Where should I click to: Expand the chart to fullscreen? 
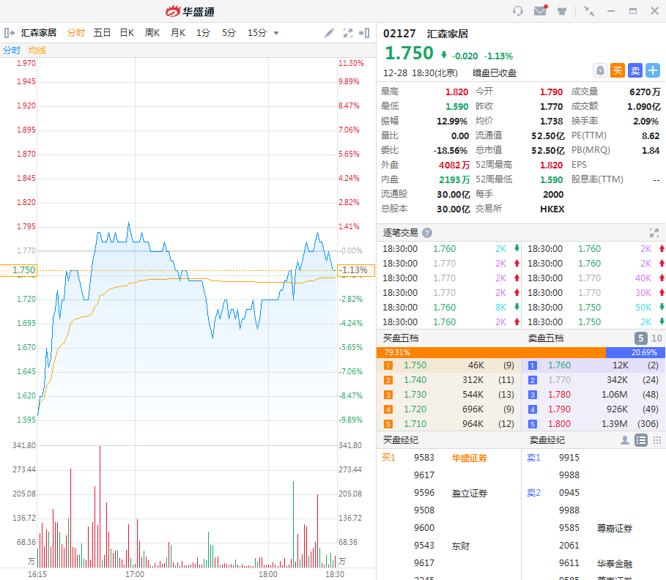[348, 33]
